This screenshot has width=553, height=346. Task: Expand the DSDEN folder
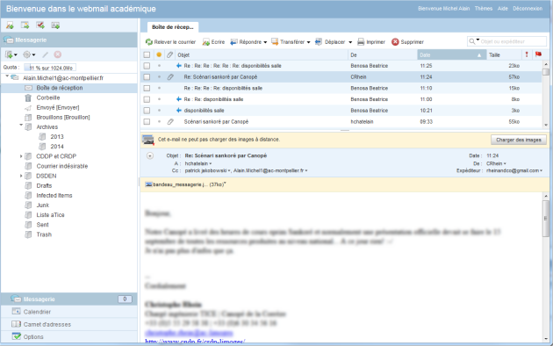21,176
